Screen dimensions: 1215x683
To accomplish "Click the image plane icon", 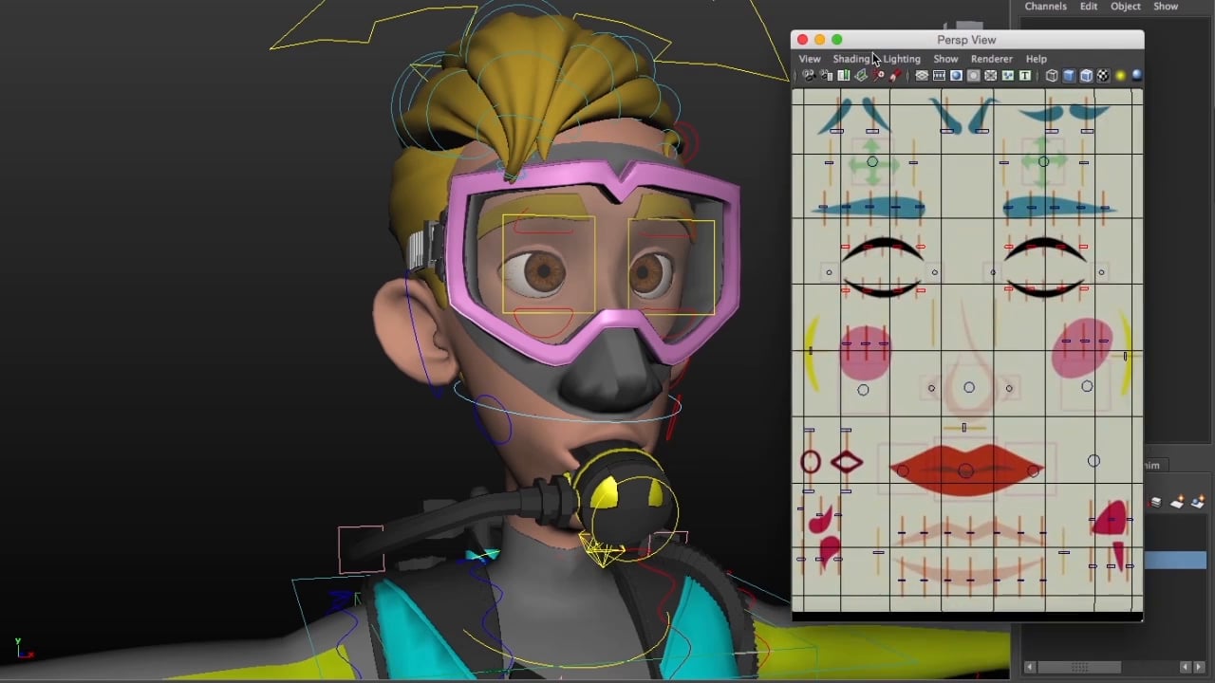I will [860, 76].
